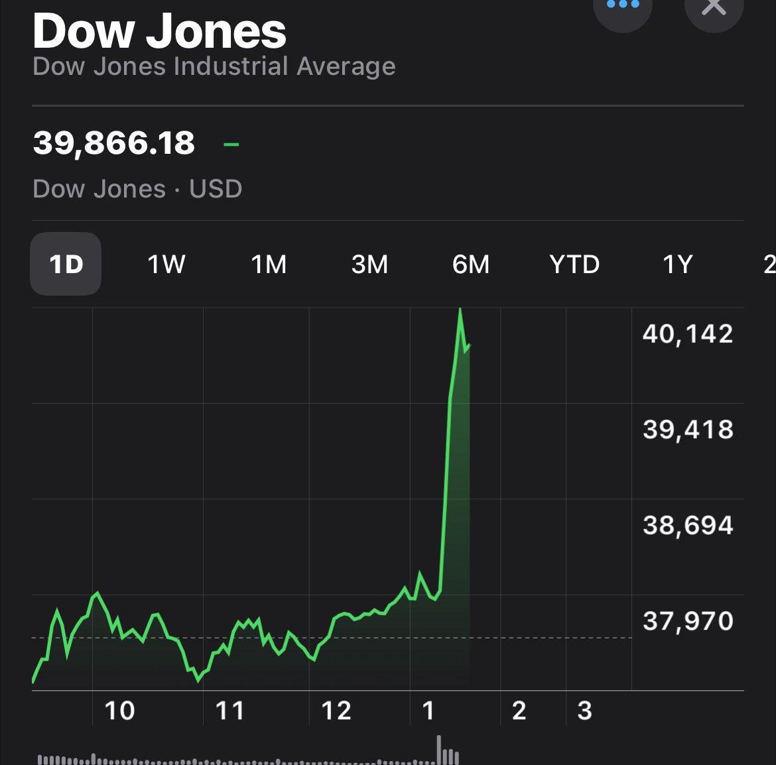Switch to the 1W chart range
The width and height of the screenshot is (776, 765).
[166, 264]
